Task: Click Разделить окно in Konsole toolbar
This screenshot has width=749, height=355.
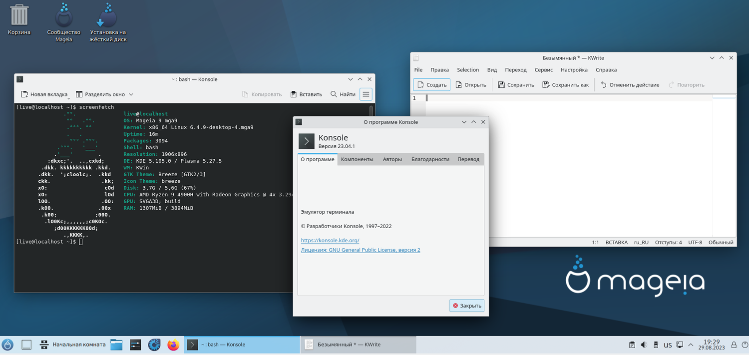Action: point(101,94)
